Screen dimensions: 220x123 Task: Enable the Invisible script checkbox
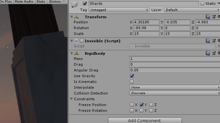82,41
